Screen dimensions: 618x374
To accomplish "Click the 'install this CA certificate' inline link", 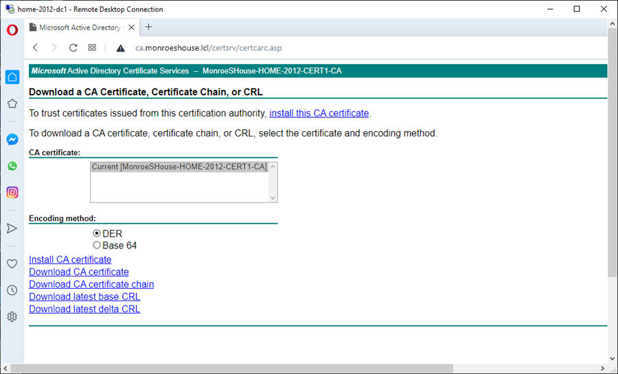I will [x=319, y=113].
